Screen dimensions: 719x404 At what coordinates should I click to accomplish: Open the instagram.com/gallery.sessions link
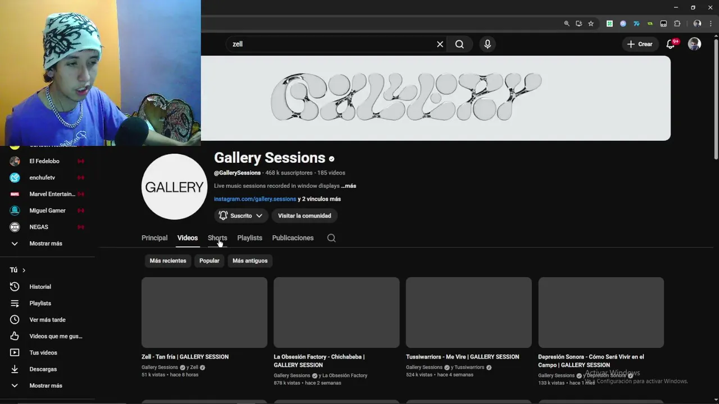pyautogui.click(x=255, y=199)
